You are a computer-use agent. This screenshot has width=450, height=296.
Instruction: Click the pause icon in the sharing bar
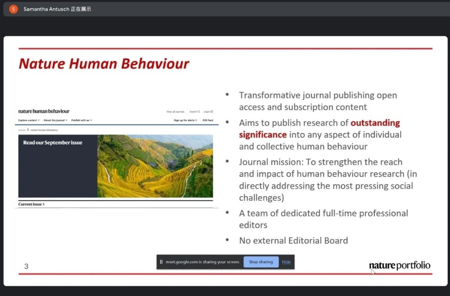(x=161, y=262)
